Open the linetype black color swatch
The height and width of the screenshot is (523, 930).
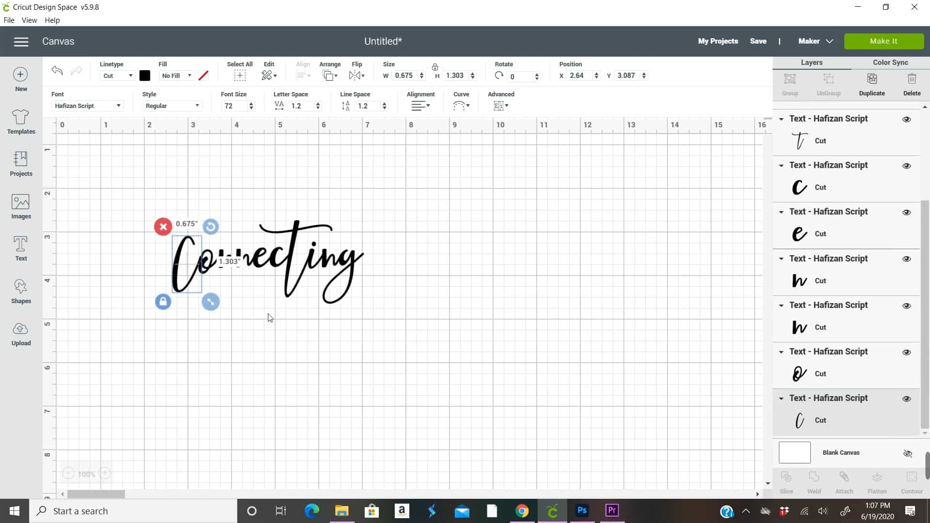click(145, 76)
